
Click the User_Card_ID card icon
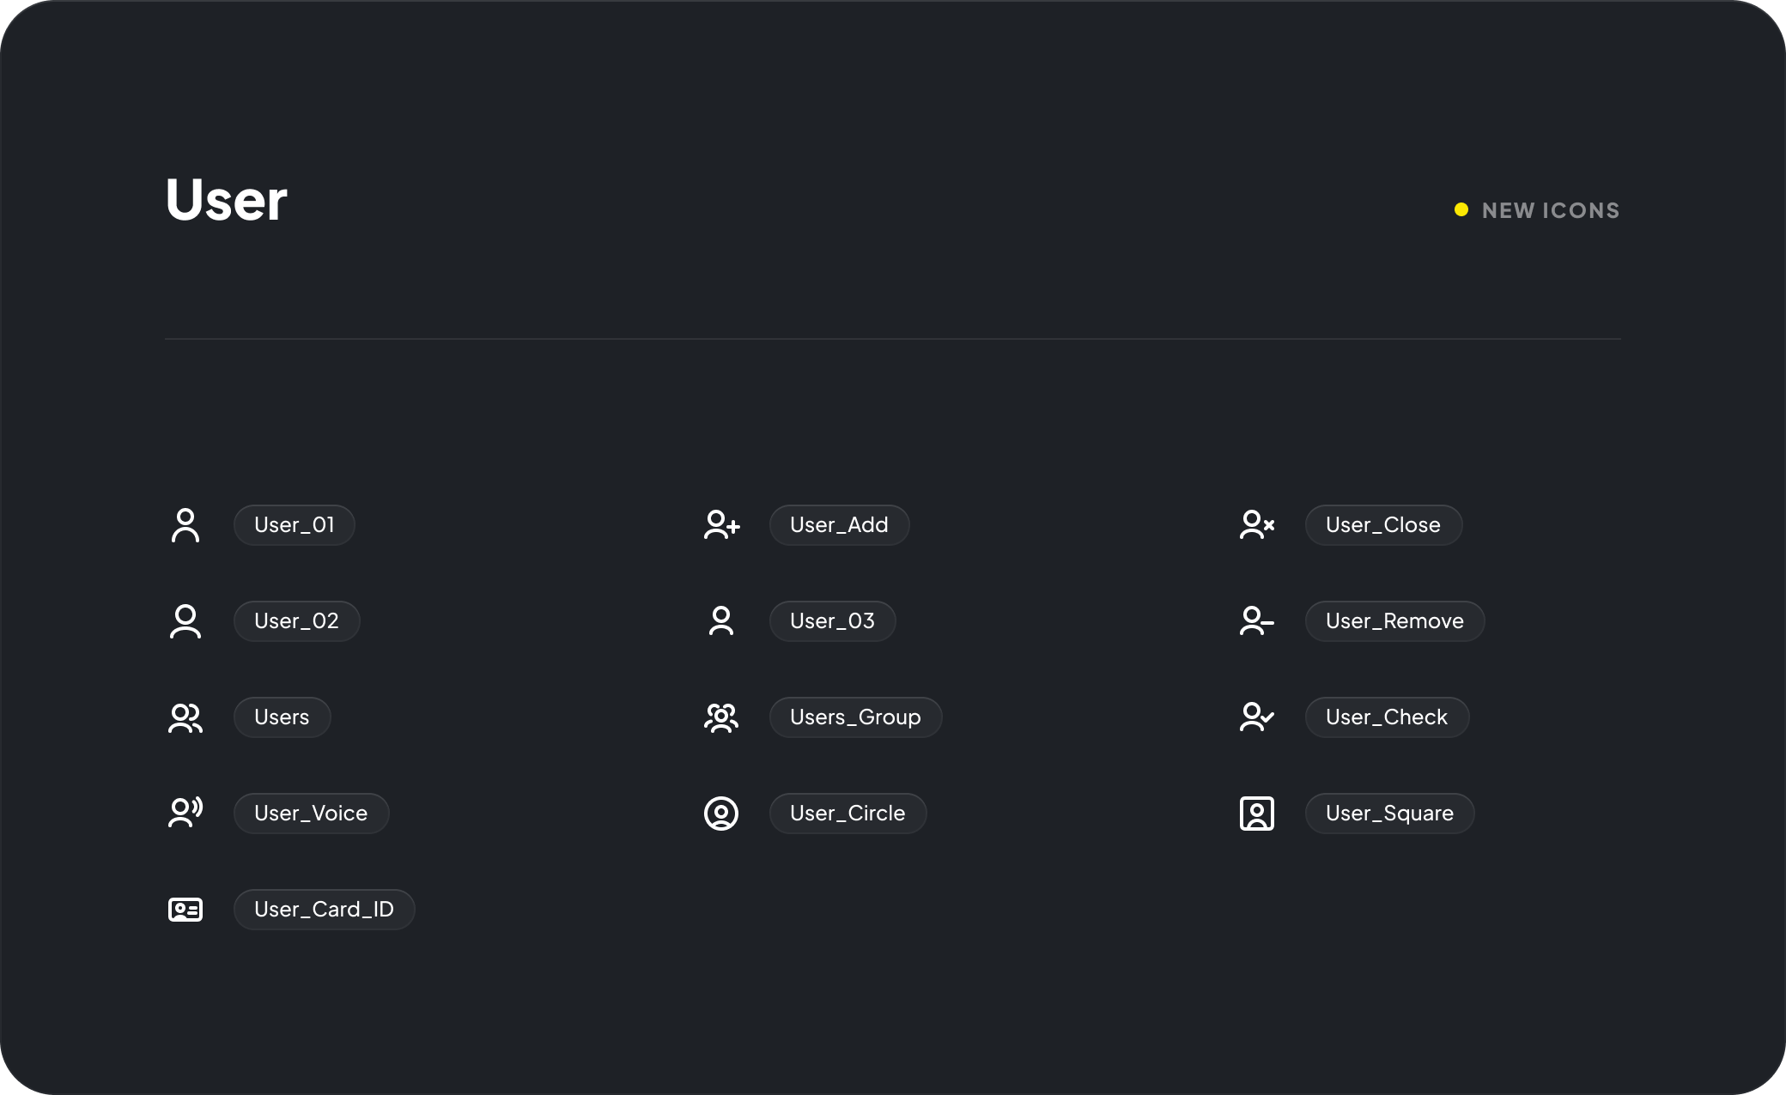pos(185,910)
